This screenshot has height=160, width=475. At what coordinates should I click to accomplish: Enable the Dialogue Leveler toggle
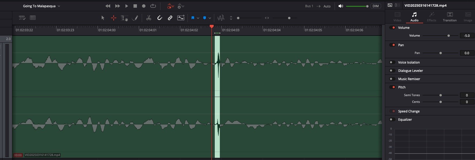(x=392, y=71)
